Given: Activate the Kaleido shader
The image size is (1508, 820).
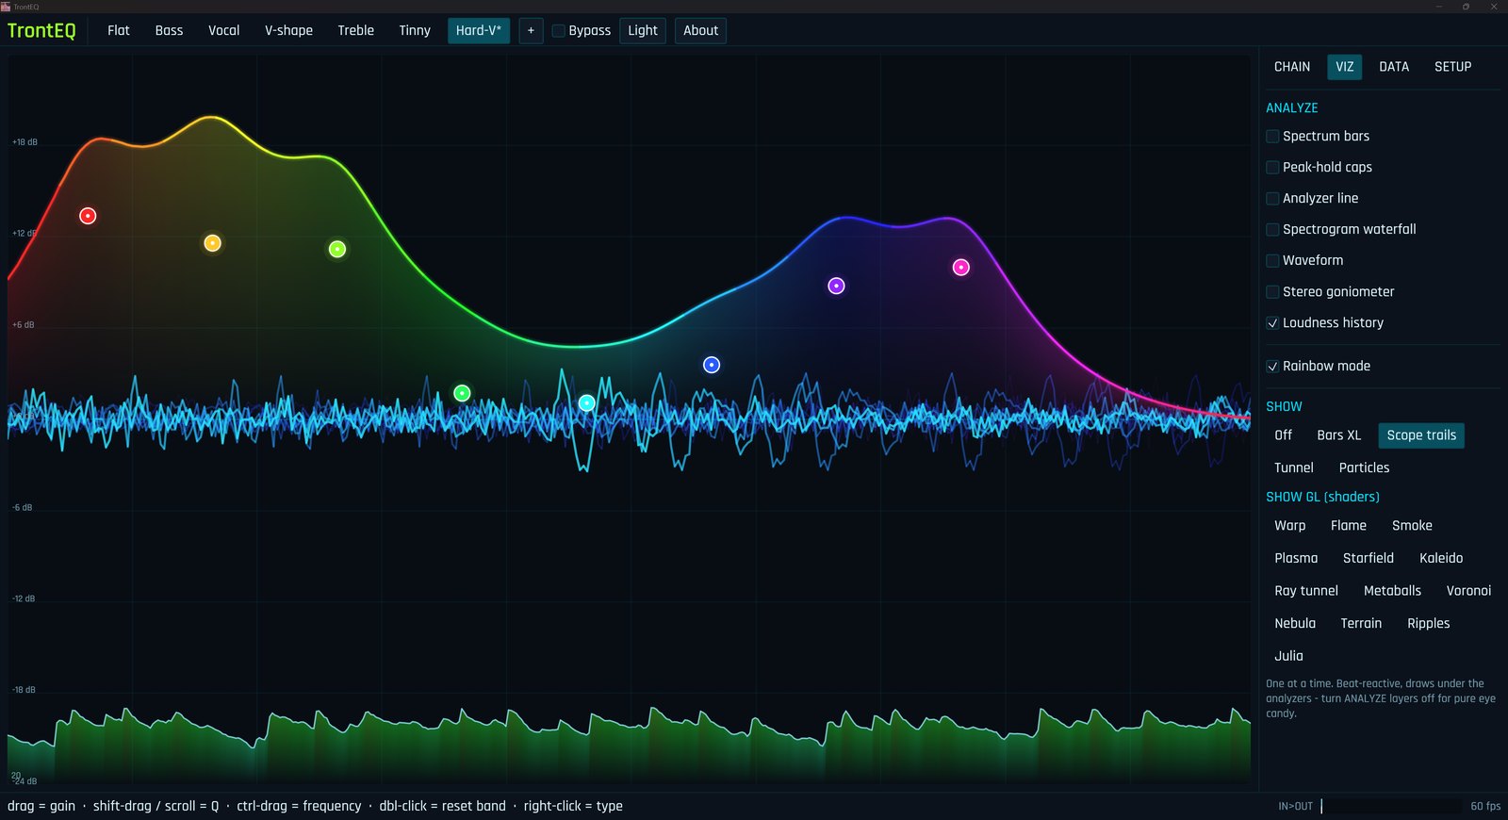Looking at the screenshot, I should click(1441, 559).
